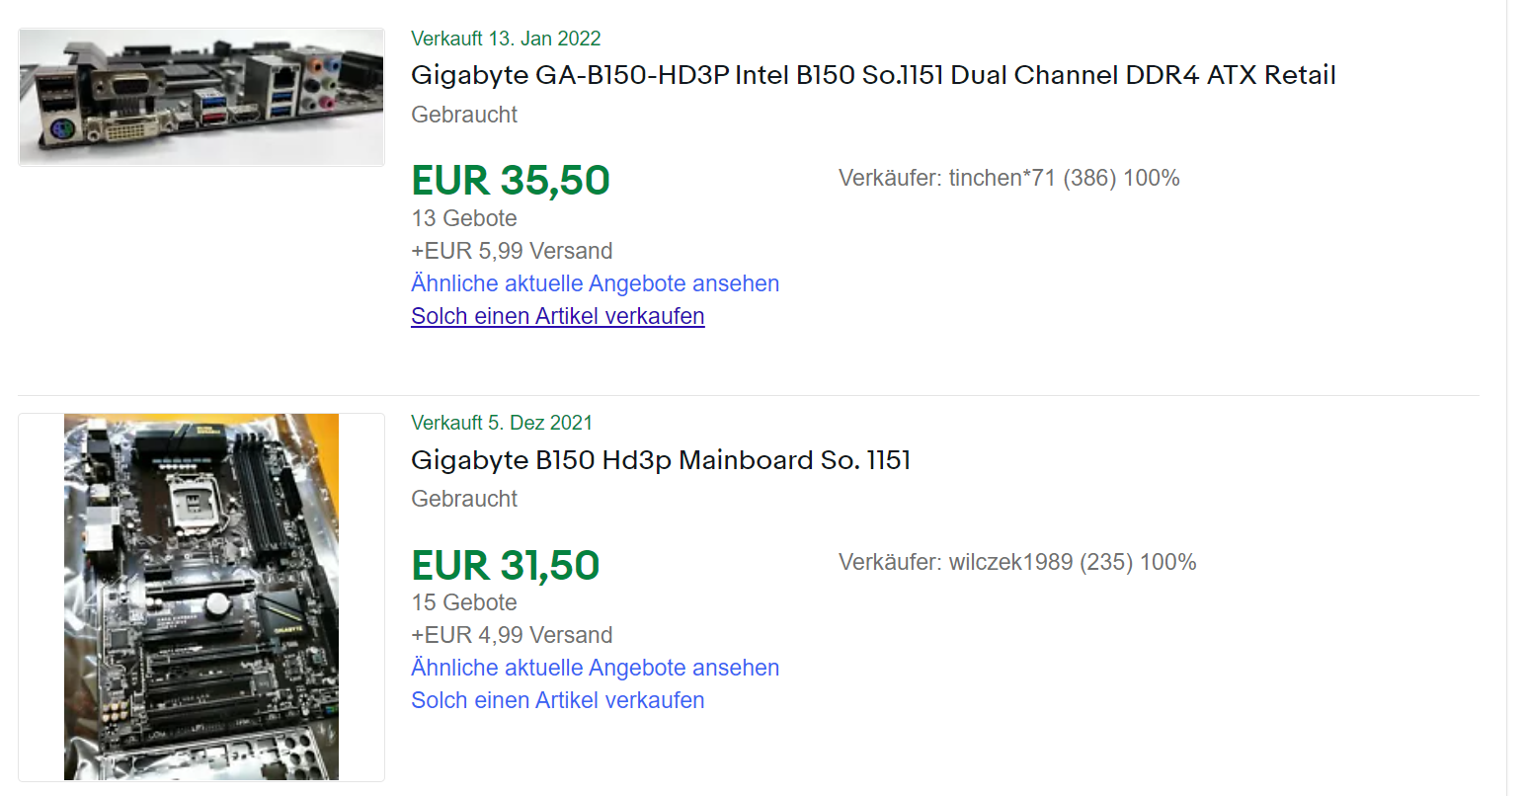Click the '13 Gebote' bid count
The width and height of the screenshot is (1524, 796).
pos(464,218)
